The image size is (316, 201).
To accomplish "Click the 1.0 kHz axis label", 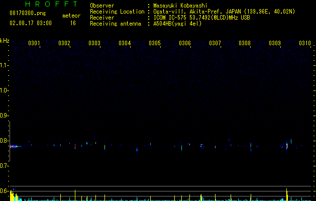I will coord(4,90).
